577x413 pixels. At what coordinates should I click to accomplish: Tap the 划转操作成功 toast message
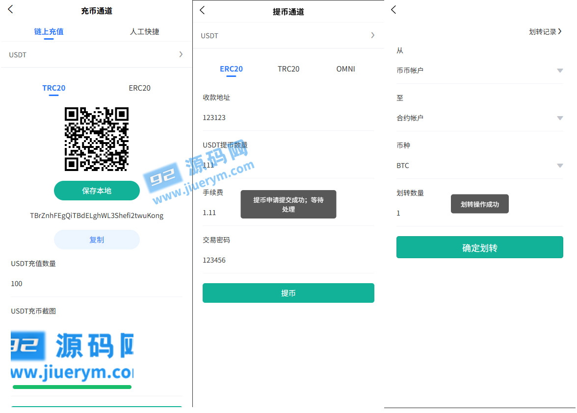coord(479,204)
